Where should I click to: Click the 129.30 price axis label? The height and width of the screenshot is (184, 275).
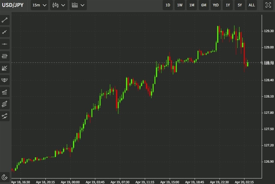[269, 31]
